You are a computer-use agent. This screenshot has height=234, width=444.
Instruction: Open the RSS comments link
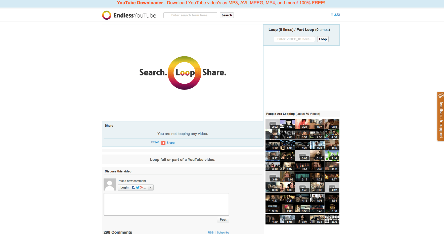[x=211, y=232]
